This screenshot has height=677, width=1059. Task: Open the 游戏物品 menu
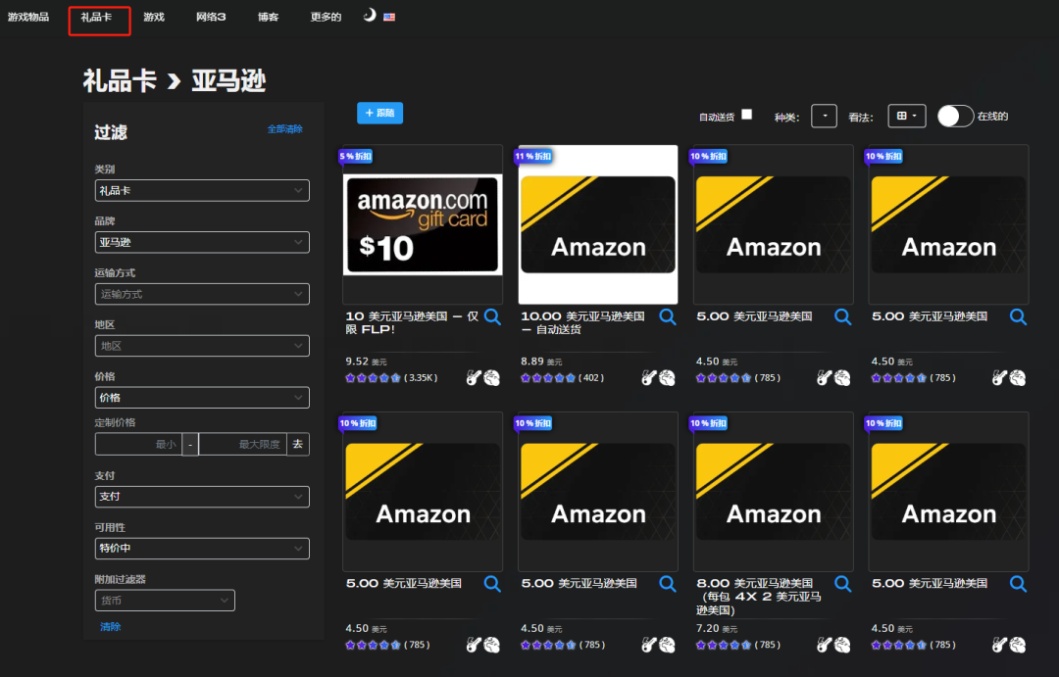[28, 17]
